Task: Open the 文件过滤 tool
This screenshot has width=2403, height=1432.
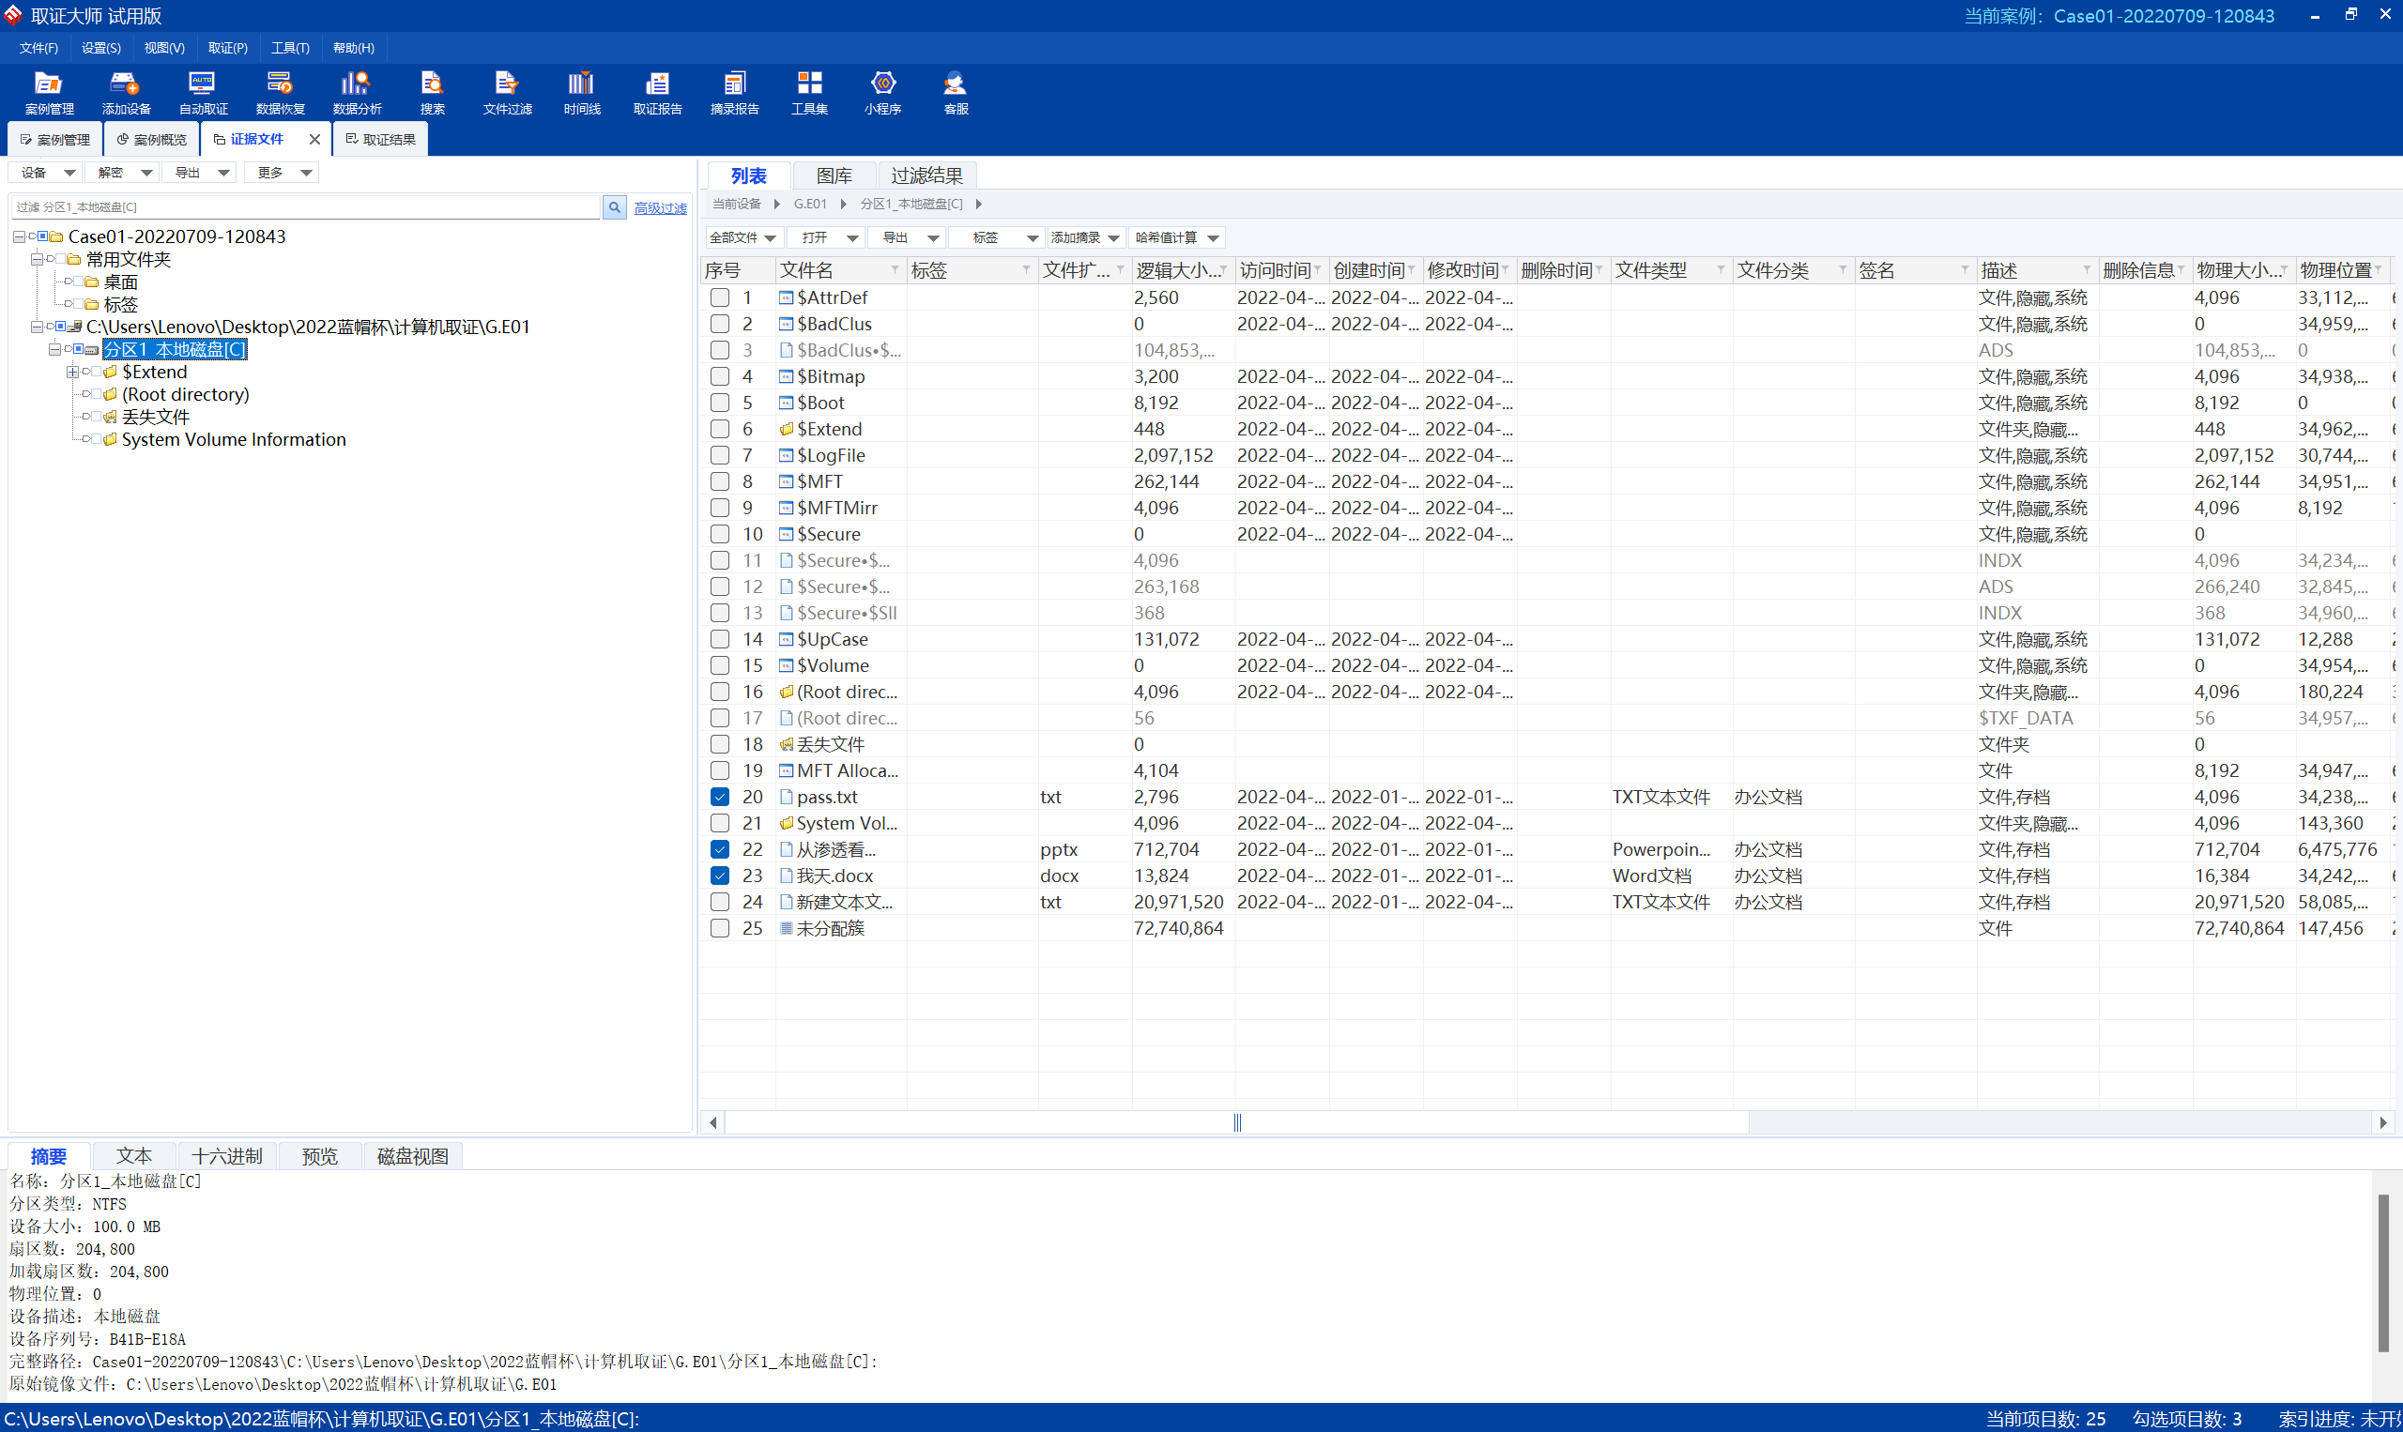Action: [507, 93]
